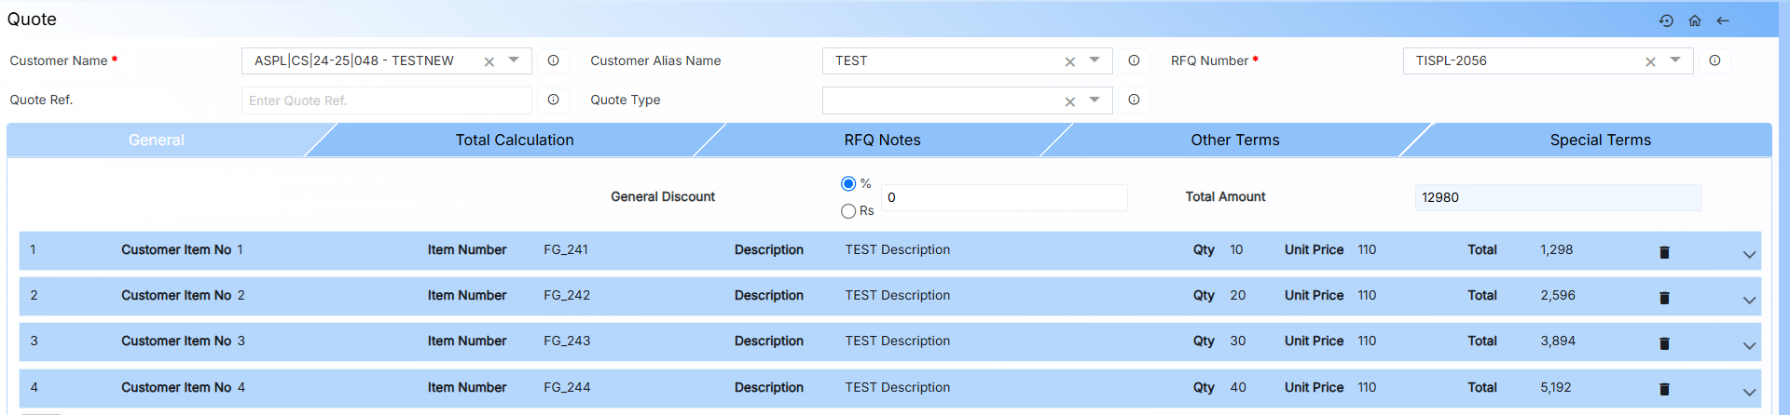Click the General Discount value field
The height and width of the screenshot is (415, 1790).
point(1003,197)
